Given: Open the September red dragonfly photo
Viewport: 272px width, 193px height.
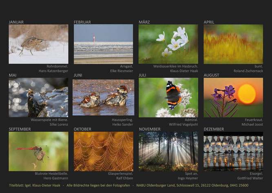Looking at the screenshot, I should coord(38,152).
